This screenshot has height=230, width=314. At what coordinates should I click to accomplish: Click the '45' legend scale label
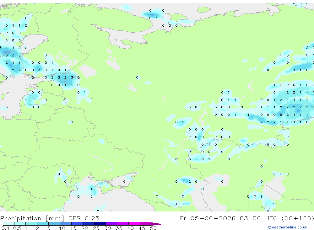pos(142,228)
